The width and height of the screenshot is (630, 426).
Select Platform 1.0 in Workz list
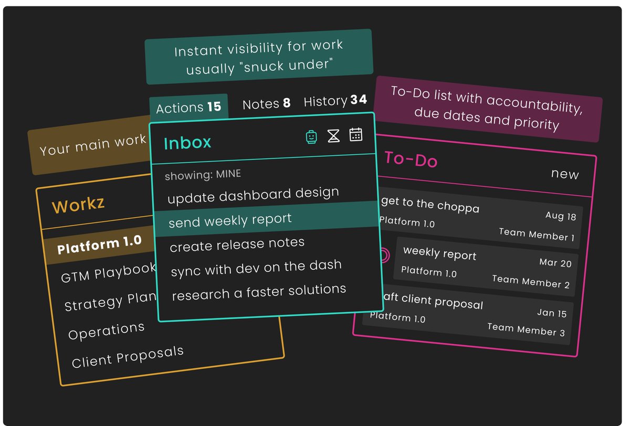99,244
